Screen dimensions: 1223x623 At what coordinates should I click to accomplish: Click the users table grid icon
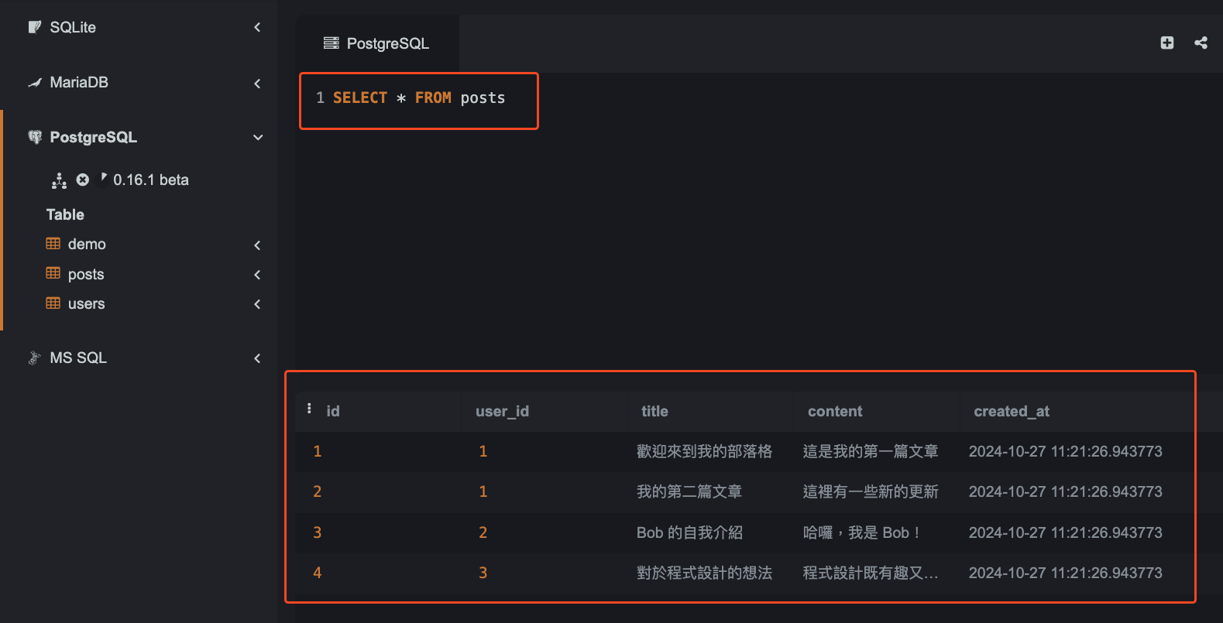[53, 303]
